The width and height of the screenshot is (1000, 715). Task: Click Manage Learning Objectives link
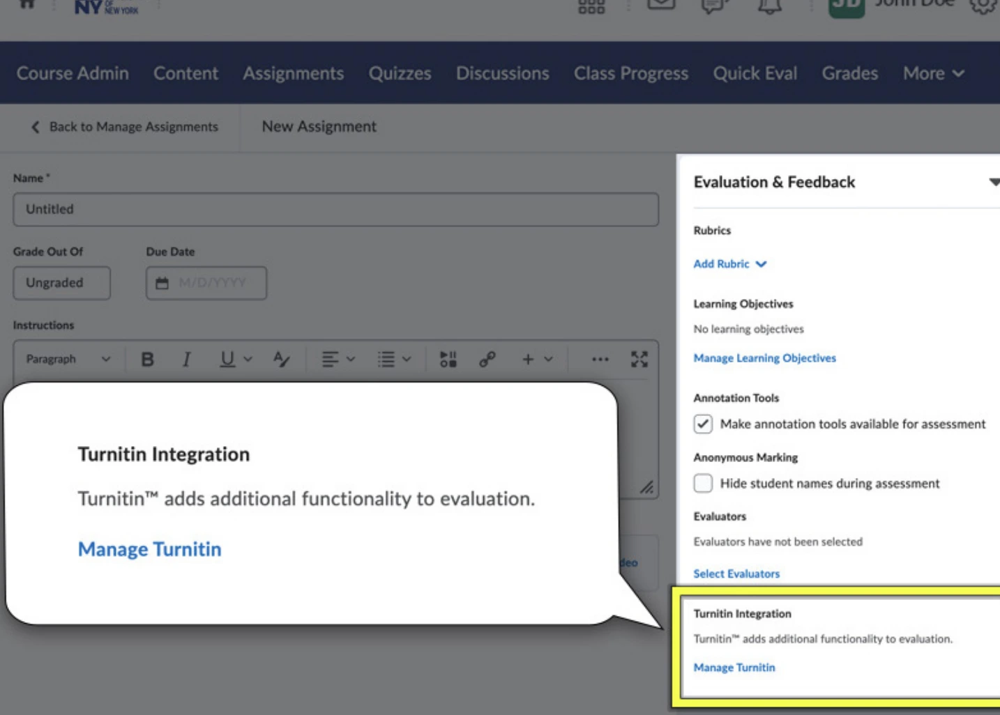764,358
